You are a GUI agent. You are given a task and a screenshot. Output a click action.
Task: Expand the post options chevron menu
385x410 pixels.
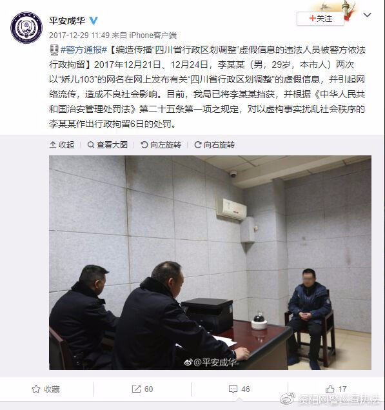click(x=367, y=15)
